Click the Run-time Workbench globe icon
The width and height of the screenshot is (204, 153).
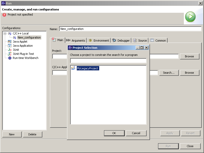pos(10,58)
